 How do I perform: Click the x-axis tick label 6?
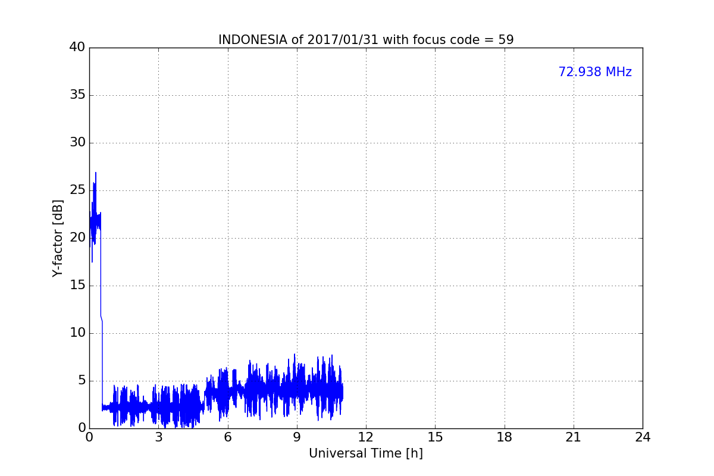pos(228,437)
